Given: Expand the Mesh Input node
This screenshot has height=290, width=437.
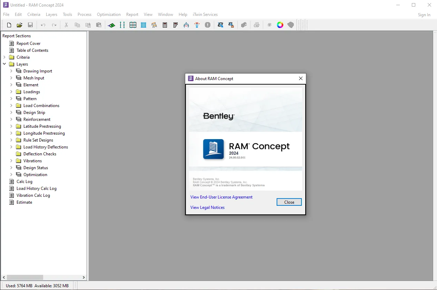Looking at the screenshot, I should coord(11,78).
